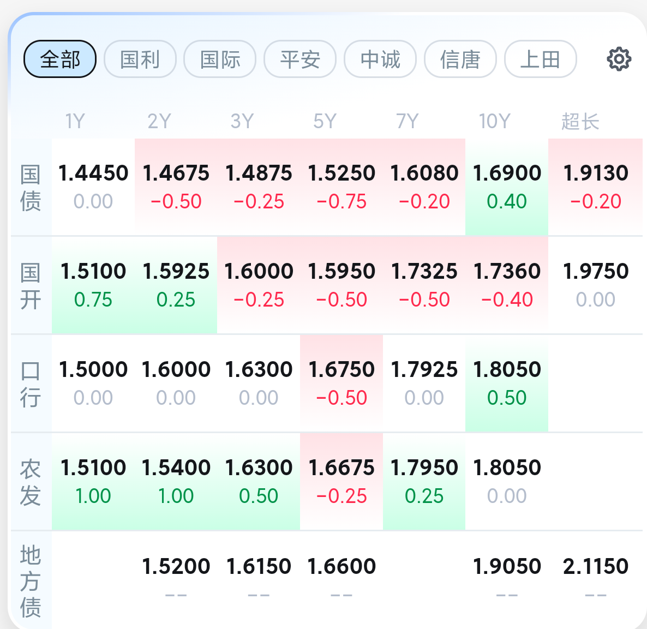The width and height of the screenshot is (647, 629).
Task: Open the 信唐 tab
Action: click(x=460, y=59)
